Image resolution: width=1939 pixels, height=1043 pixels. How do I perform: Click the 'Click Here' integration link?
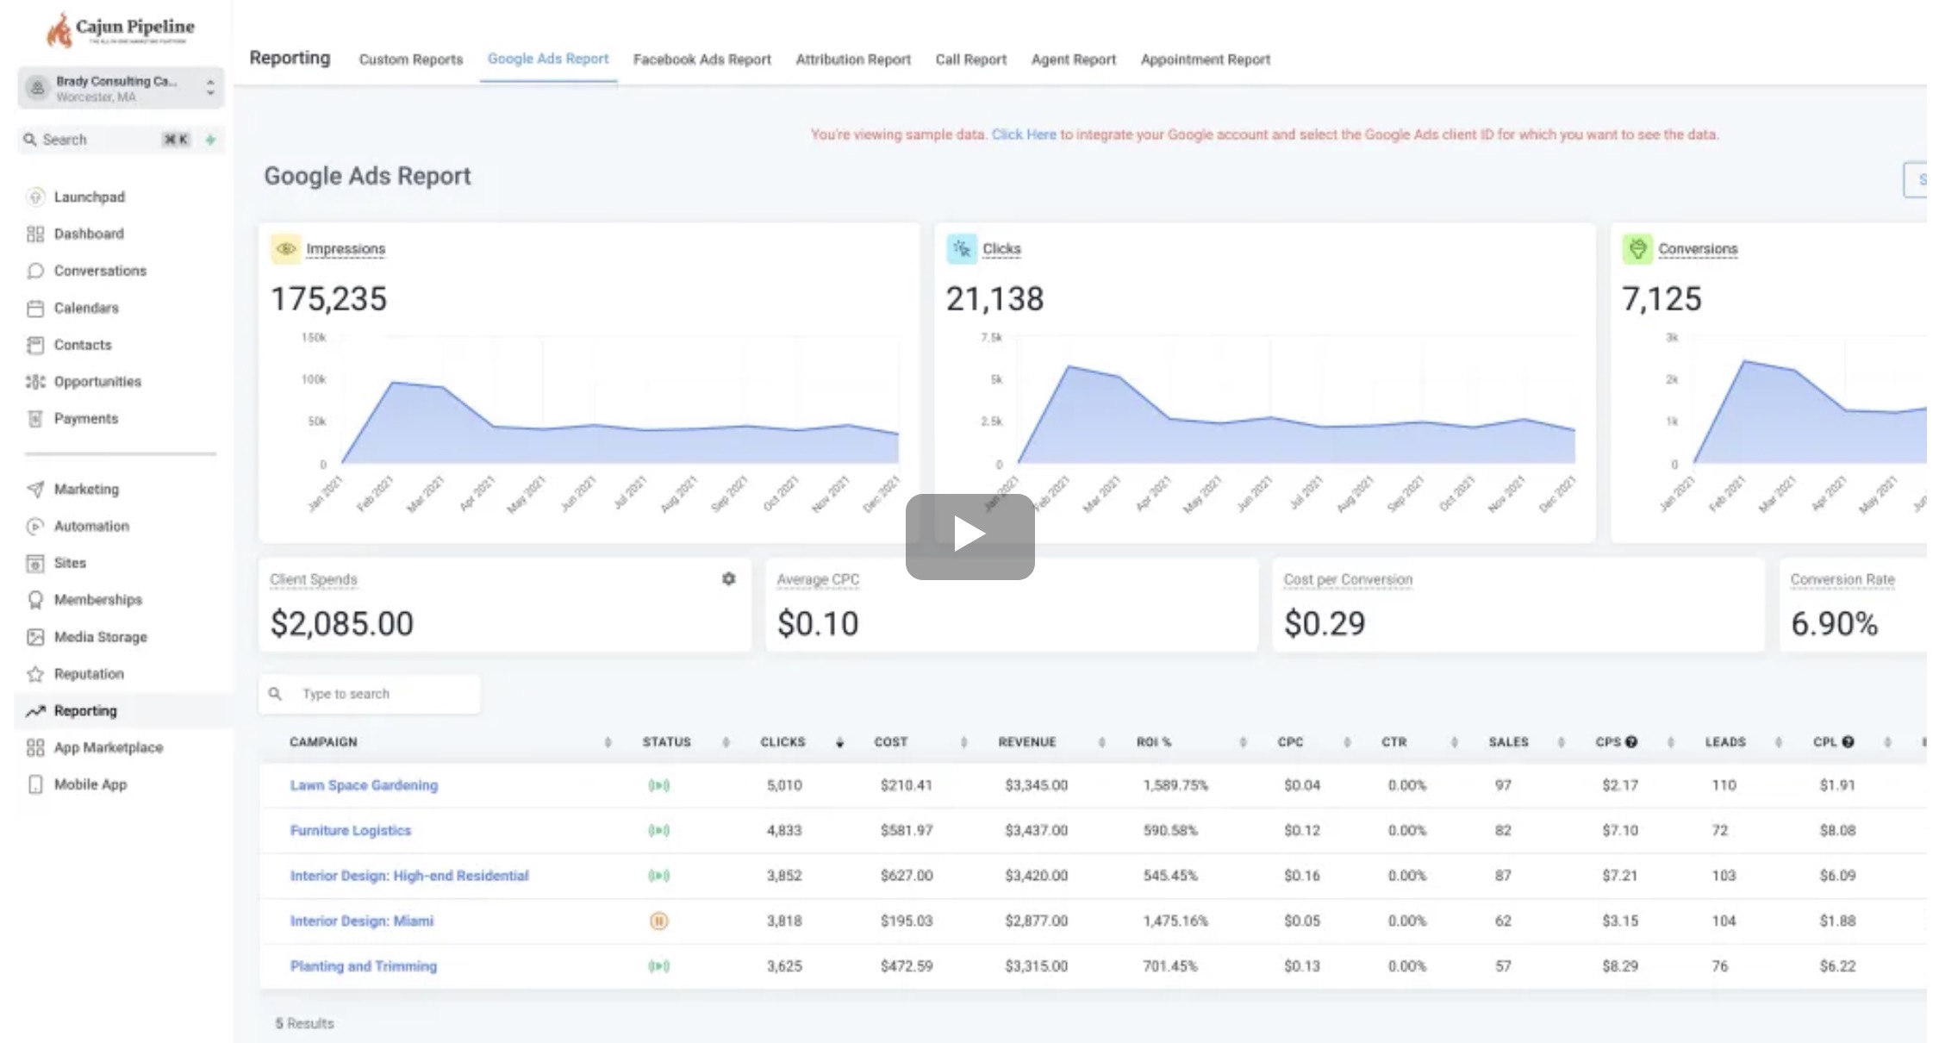(1024, 134)
